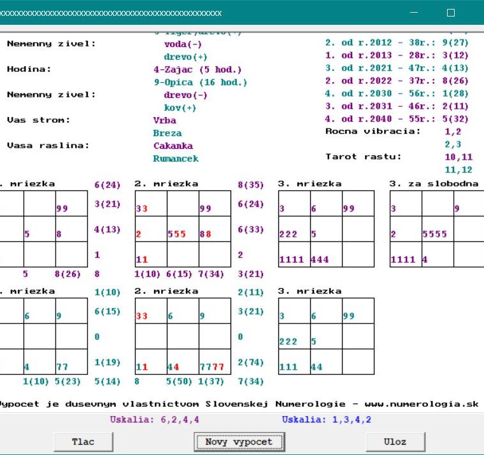Click the '2(74)' row sum value
The width and height of the screenshot is (484, 455).
tap(250, 362)
